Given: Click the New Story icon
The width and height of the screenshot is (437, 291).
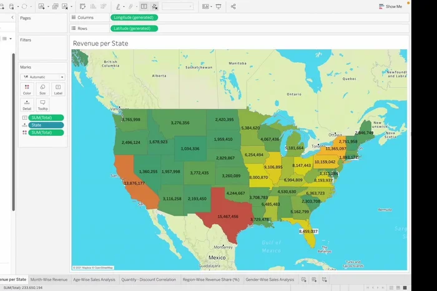Looking at the screenshot, I should [325, 280].
